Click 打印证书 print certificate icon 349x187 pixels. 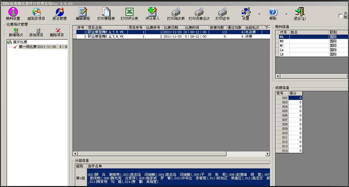(222, 14)
